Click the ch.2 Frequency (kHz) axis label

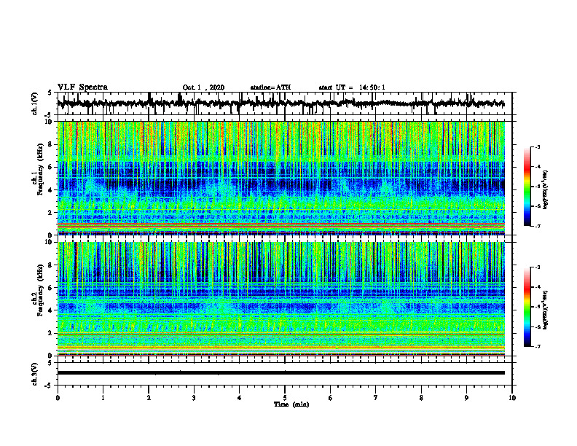pyautogui.click(x=39, y=290)
